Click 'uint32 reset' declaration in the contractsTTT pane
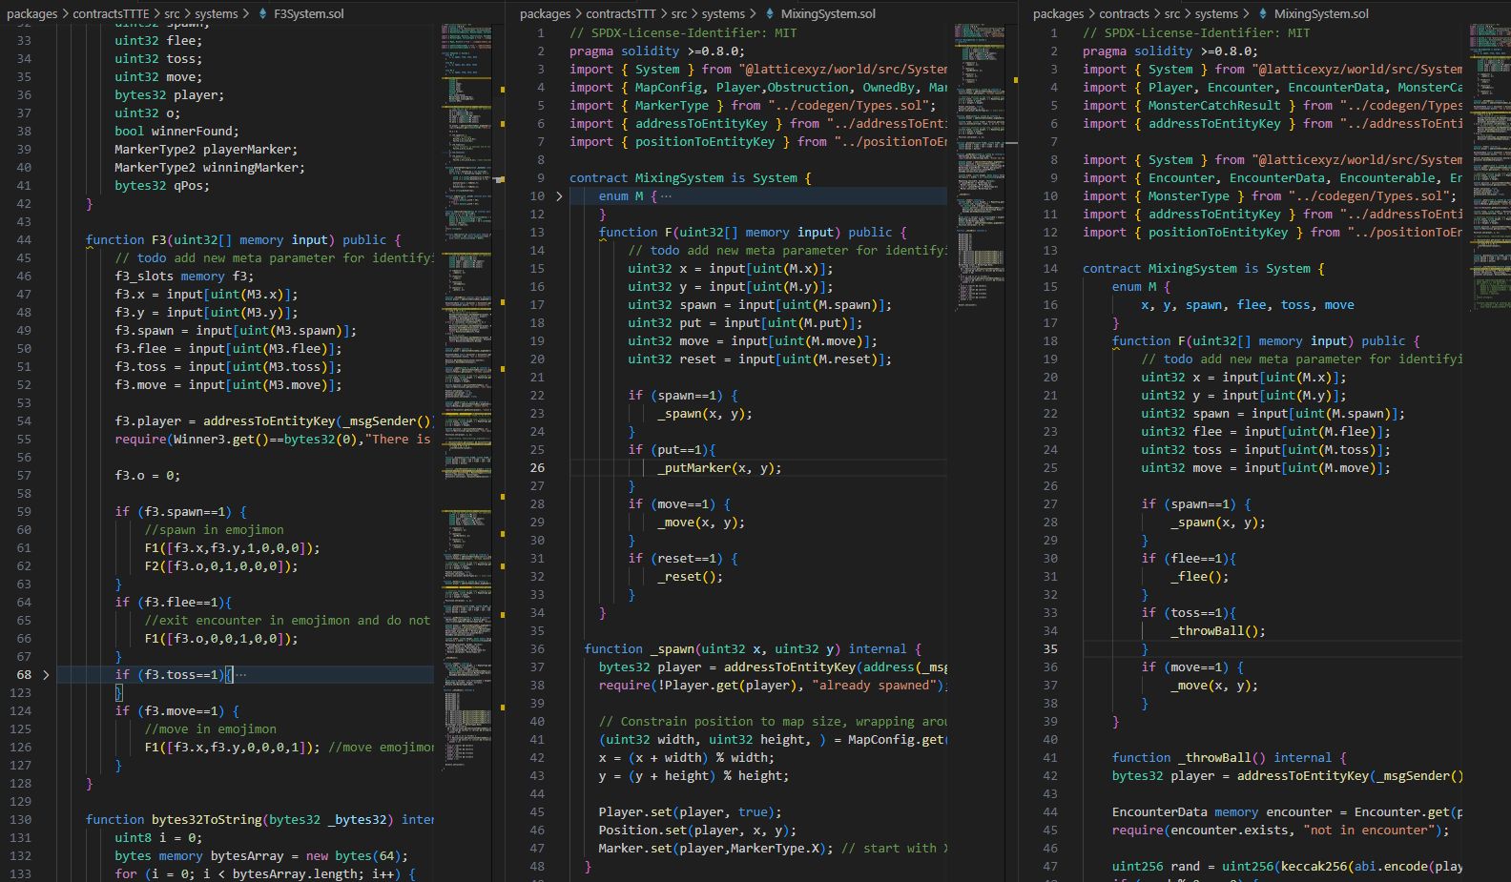This screenshot has height=882, width=1511. click(x=760, y=359)
